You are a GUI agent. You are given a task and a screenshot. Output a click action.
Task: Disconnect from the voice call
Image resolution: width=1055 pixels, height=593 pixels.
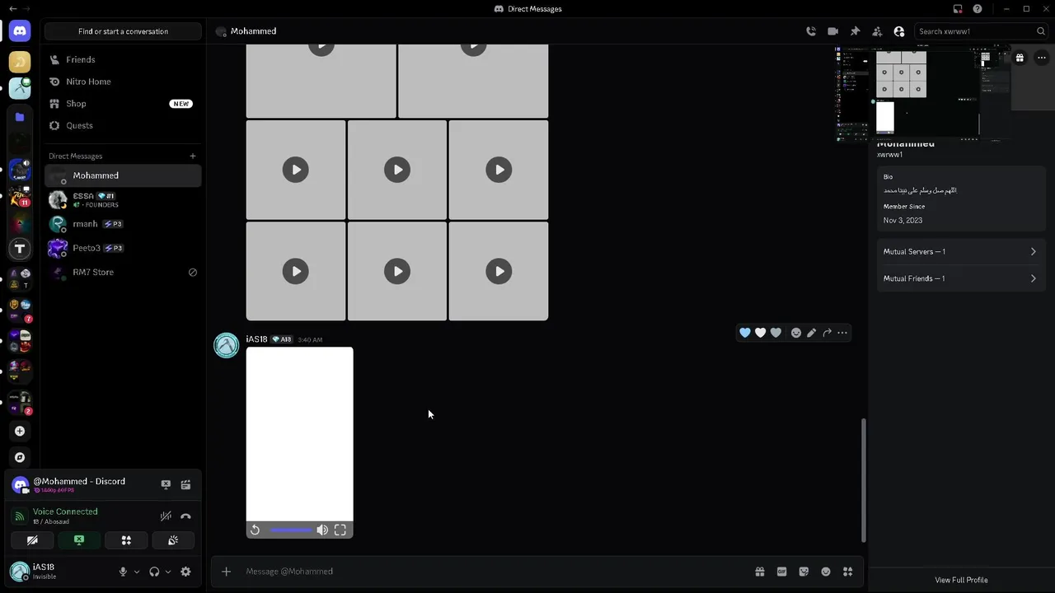pyautogui.click(x=185, y=516)
